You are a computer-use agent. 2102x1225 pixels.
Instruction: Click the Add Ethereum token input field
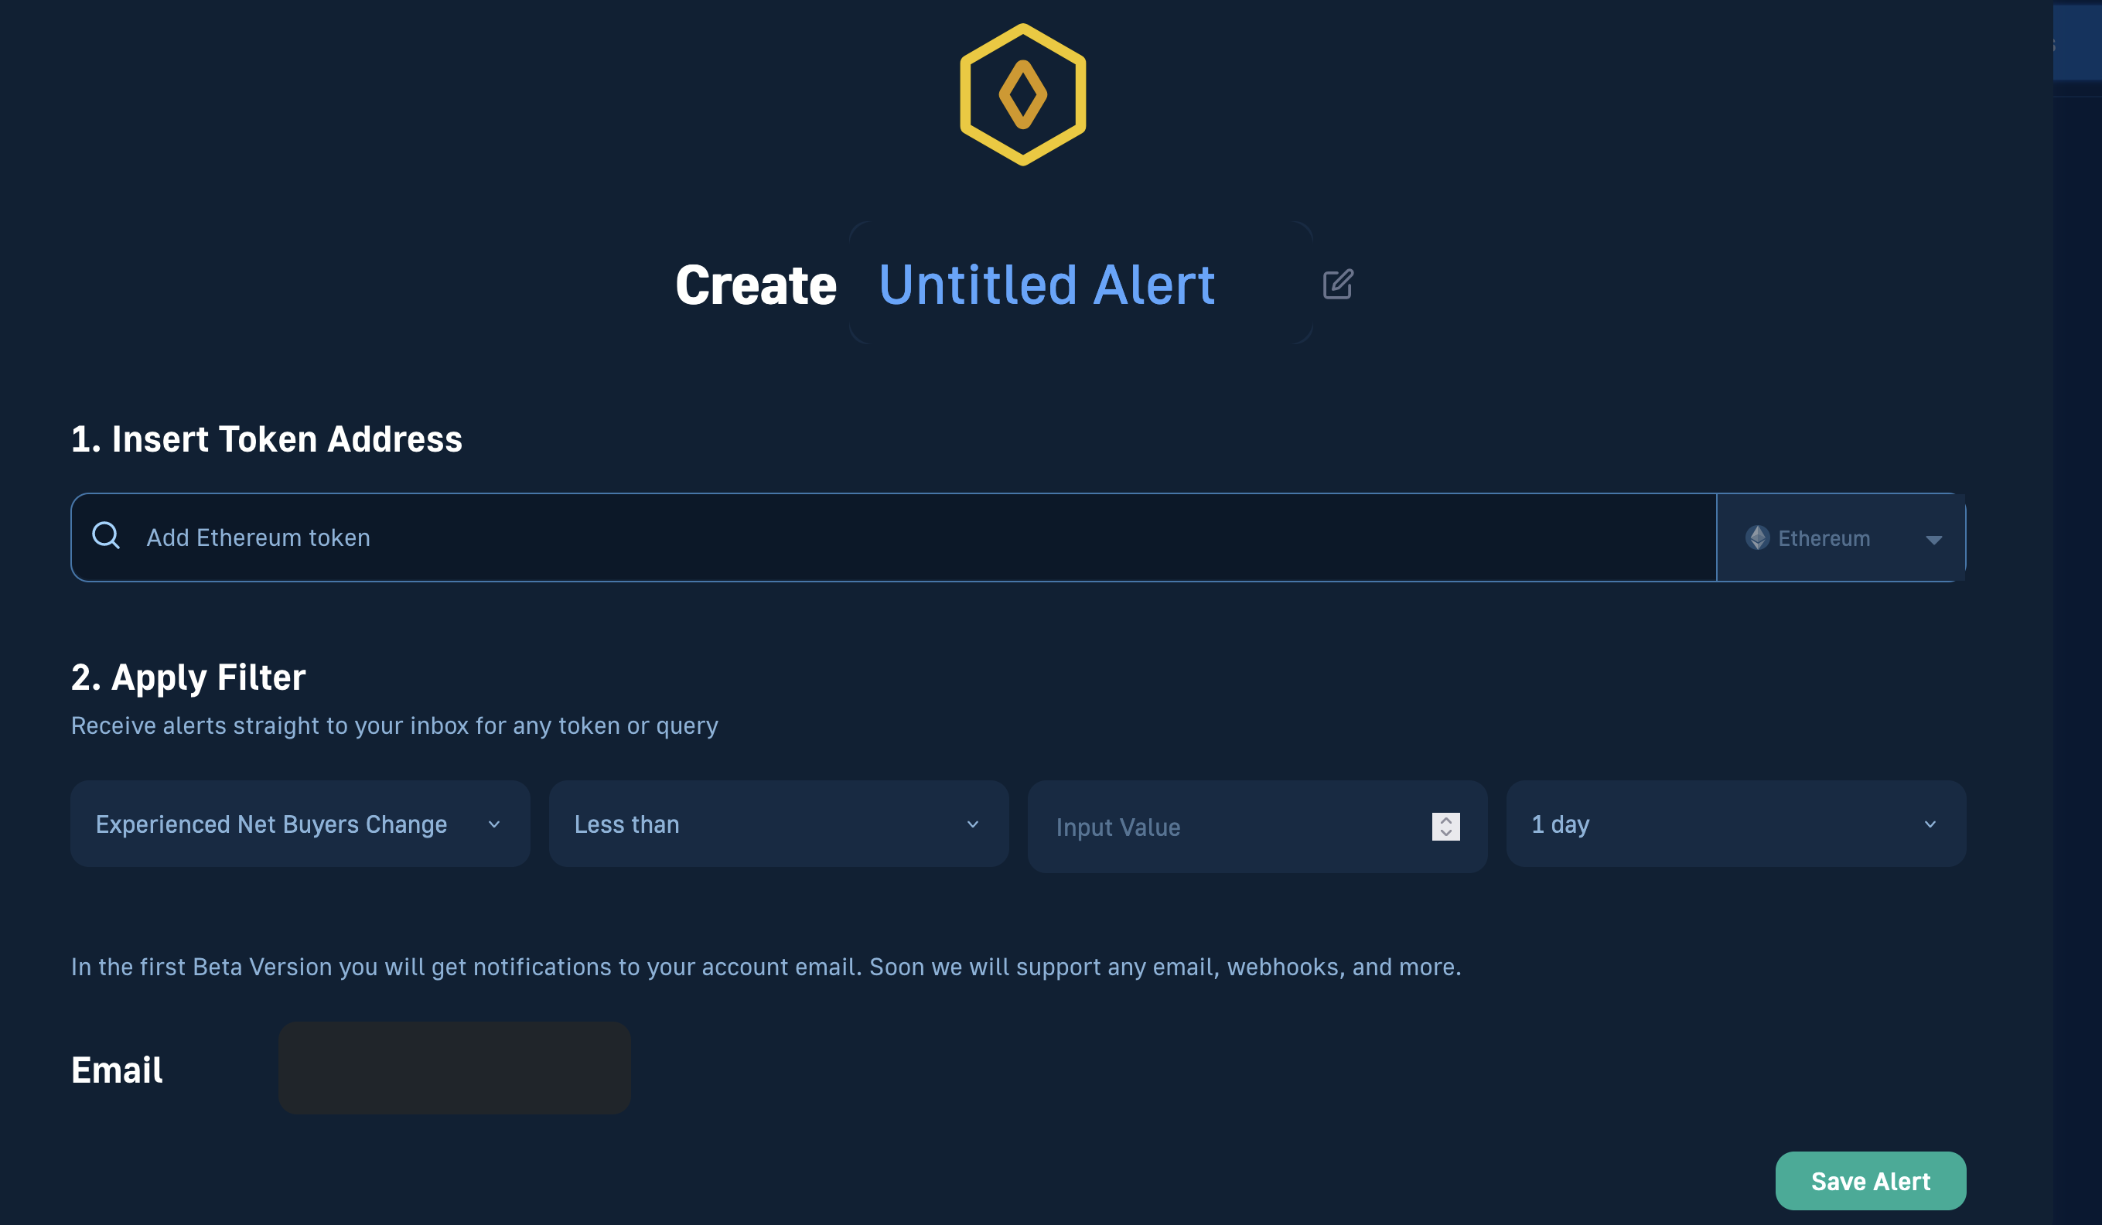893,537
